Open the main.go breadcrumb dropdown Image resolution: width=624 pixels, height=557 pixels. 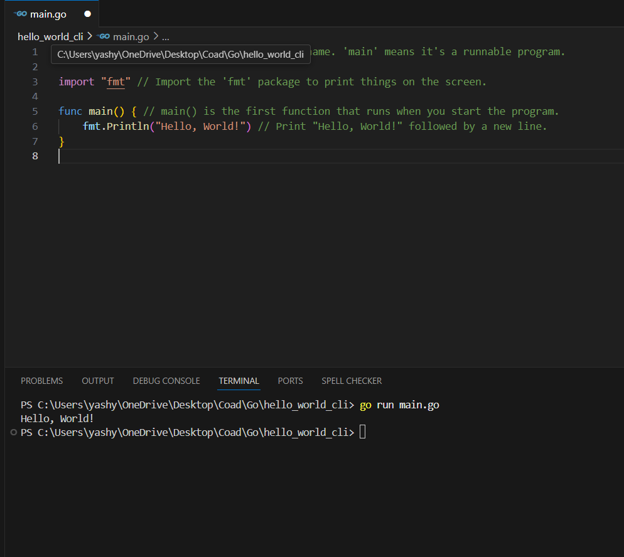[x=131, y=36]
